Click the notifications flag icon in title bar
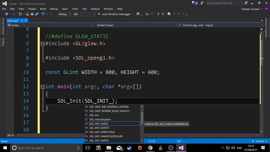The width and height of the screenshot is (270, 152). point(195,3)
